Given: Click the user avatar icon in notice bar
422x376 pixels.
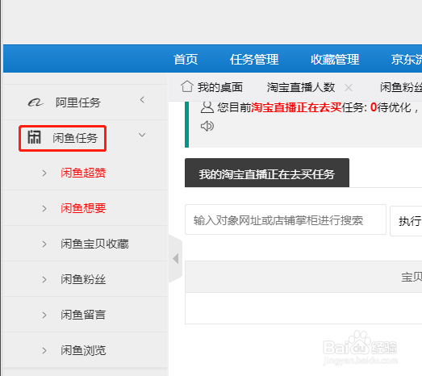Looking at the screenshot, I should 207,107.
